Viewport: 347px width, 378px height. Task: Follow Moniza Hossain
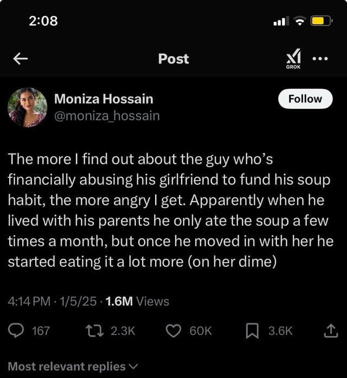305,99
